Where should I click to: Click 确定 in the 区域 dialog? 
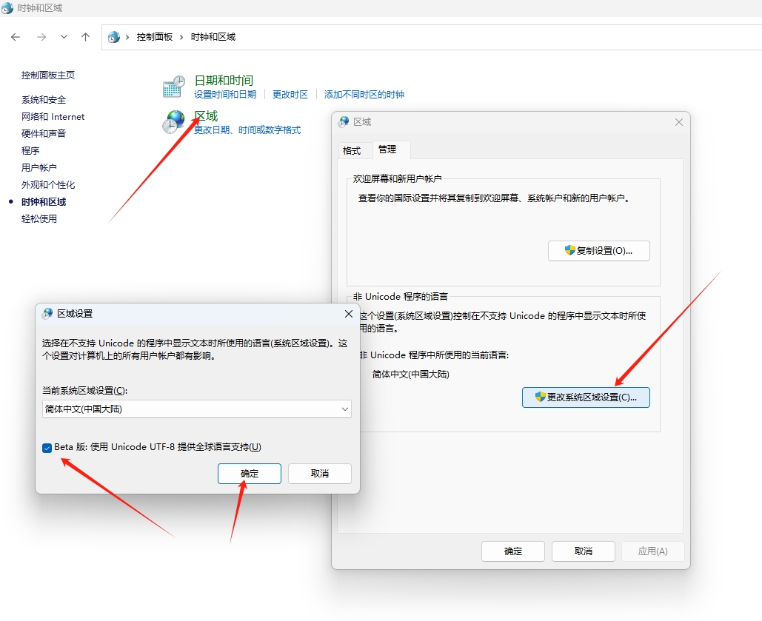pos(513,551)
